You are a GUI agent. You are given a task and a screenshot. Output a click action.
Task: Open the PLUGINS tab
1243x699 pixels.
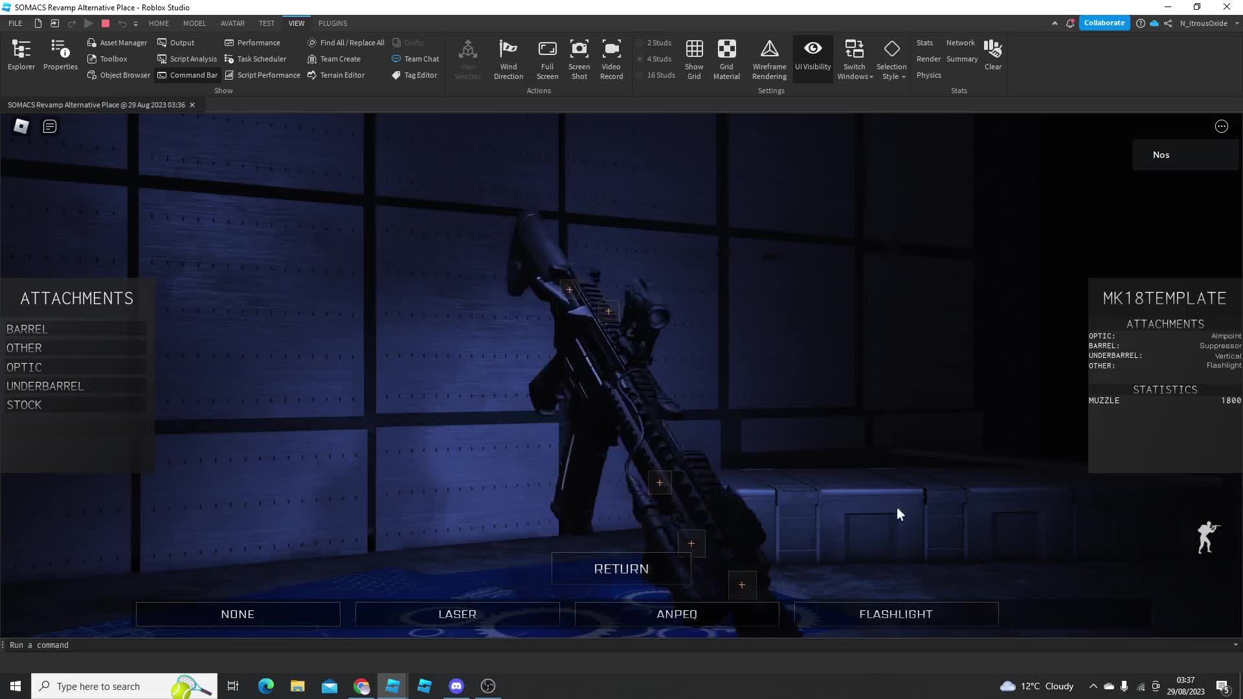coord(333,23)
